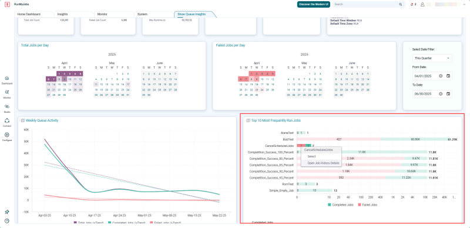Click the user profile icon
The image size is (470, 228).
(422, 5)
